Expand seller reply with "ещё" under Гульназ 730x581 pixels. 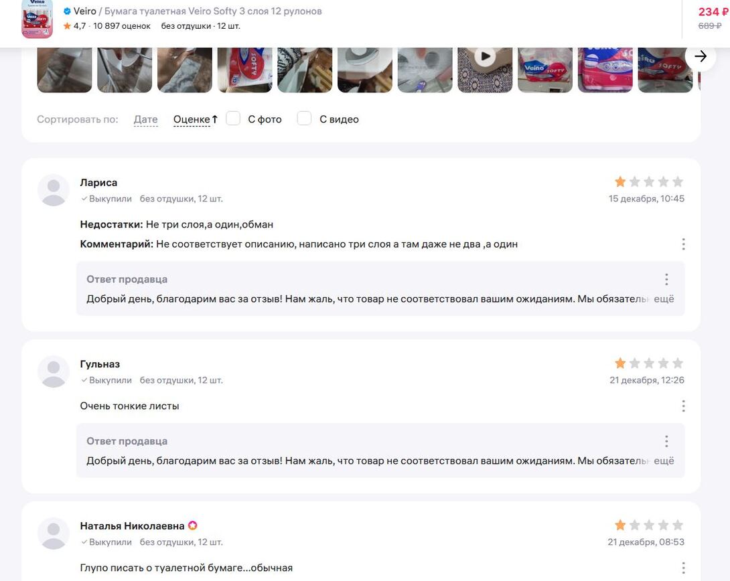(x=664, y=461)
